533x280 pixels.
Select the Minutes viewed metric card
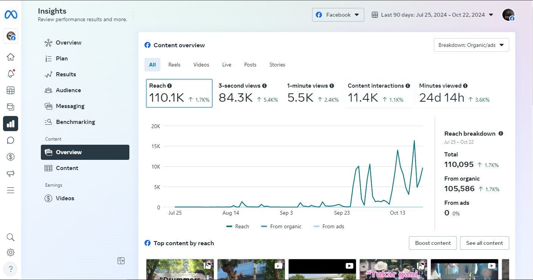[x=454, y=93]
